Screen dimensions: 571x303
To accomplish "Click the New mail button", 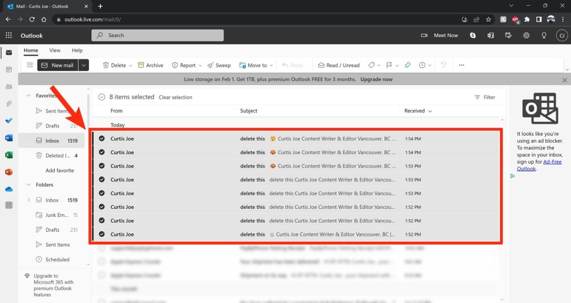I will click(x=58, y=65).
